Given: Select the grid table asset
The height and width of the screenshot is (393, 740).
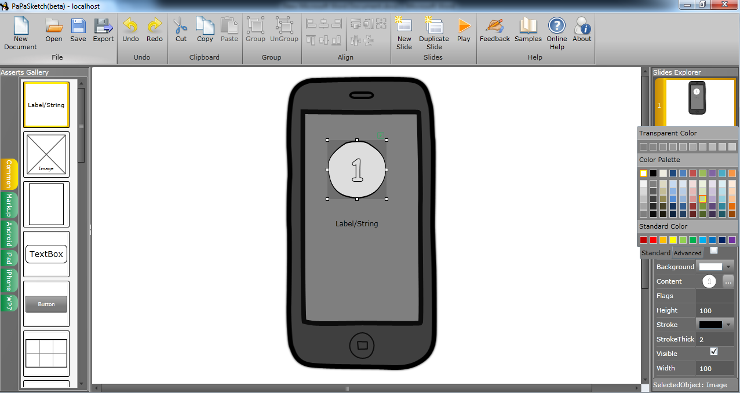Looking at the screenshot, I should click(46, 354).
